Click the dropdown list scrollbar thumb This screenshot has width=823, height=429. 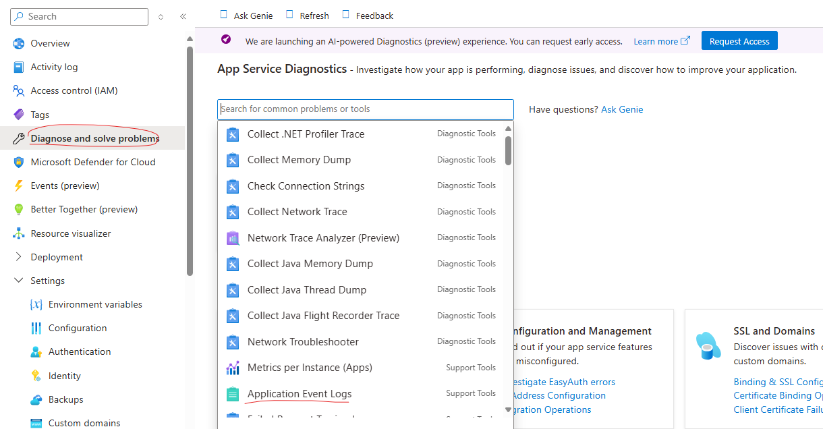508,150
